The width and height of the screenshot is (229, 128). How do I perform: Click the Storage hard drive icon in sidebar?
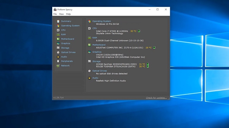(58, 48)
